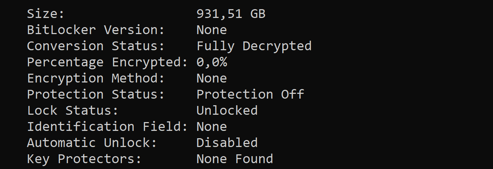This screenshot has width=493, height=169.
Task: Click the "Unlocked" status value
Action: (x=227, y=111)
